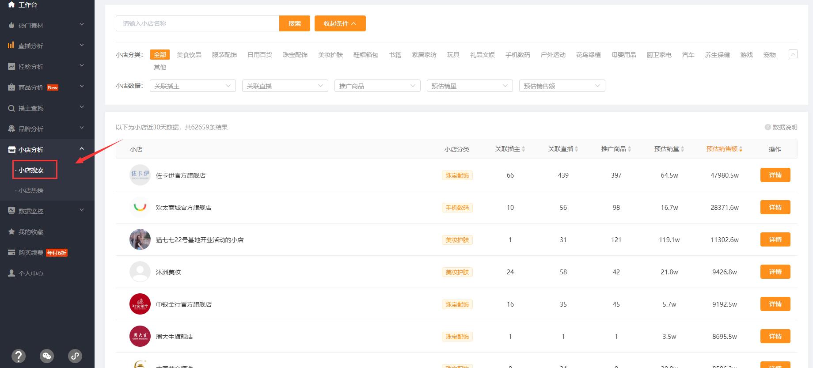The height and width of the screenshot is (368, 813).
Task: Open the 预估销量 dropdown filter
Action: click(469, 86)
